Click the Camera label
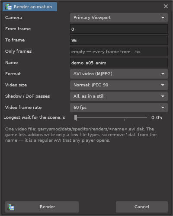The height and width of the screenshot is (216, 173). 13,18
